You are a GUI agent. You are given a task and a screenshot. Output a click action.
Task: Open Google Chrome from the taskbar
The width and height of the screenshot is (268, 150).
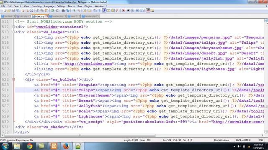coord(30,146)
